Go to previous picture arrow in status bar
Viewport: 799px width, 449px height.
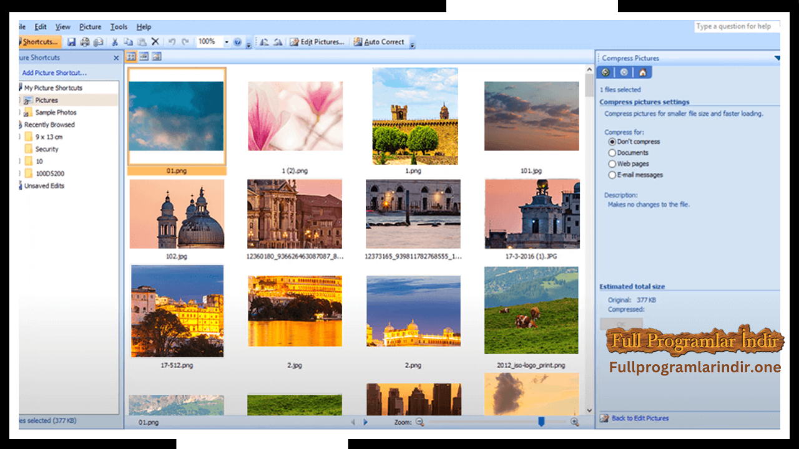(353, 422)
